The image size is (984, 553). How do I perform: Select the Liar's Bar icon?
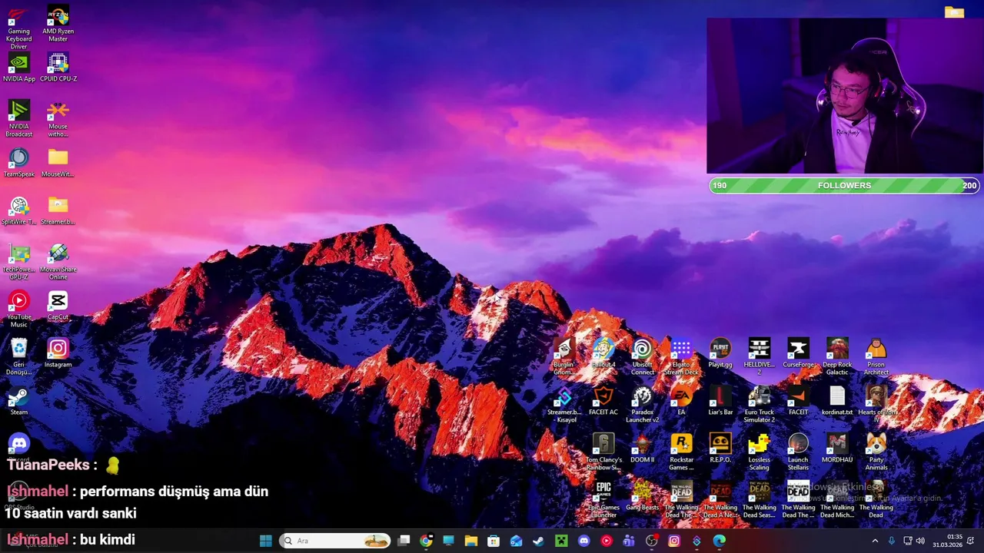[720, 401]
